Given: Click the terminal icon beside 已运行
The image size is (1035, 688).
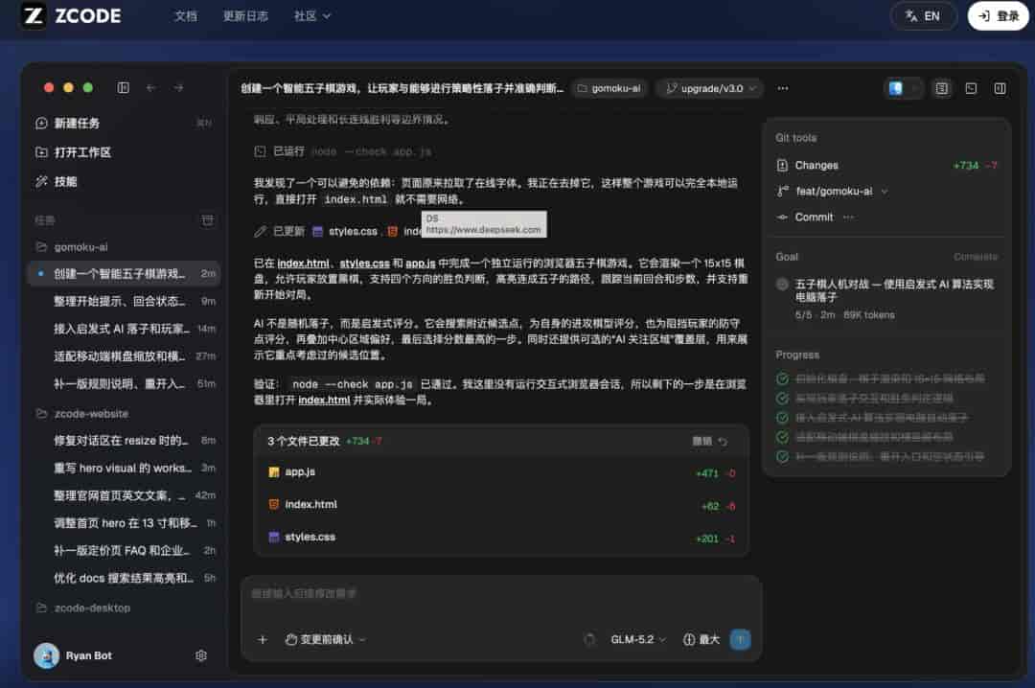Looking at the screenshot, I should (x=260, y=151).
